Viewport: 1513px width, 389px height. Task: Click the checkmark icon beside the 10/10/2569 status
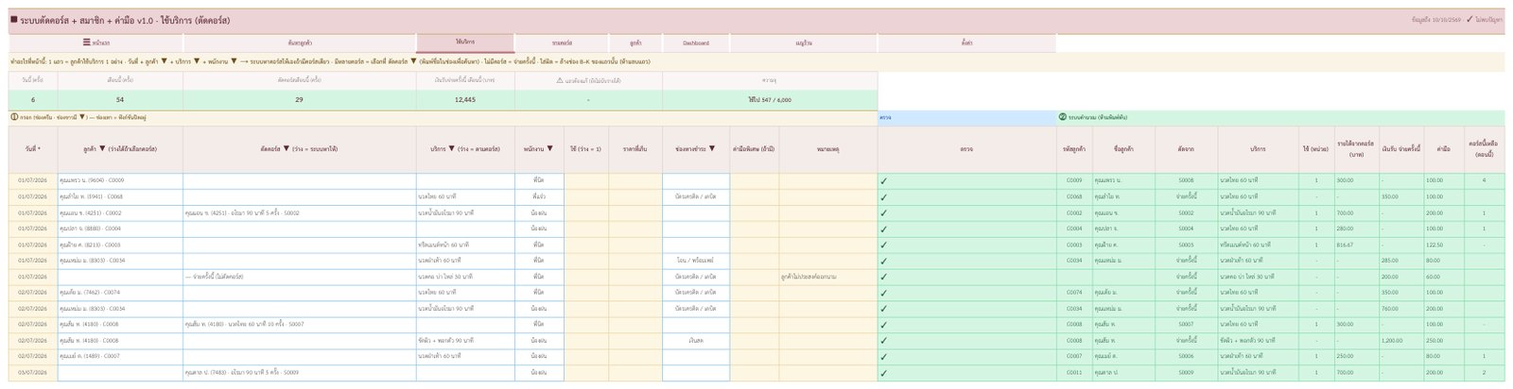tap(1469, 19)
